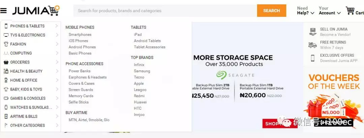Screen dimensions: 364x138
Task: Click the Groceries basket icon
Action: (6, 62)
